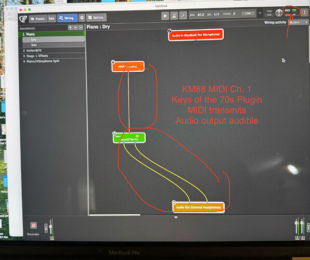The width and height of the screenshot is (310, 260).
Task: Select the green KeysOfThe70s plugin block
Action: 130,138
